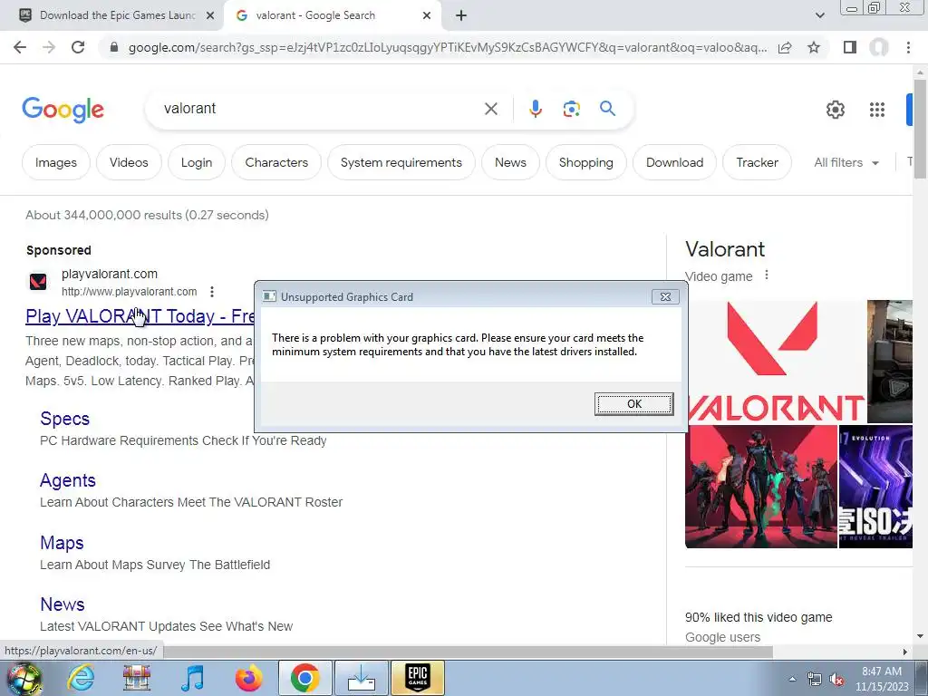Launch Internet Explorer from taskbar
Screen dimensions: 928x696
(x=81, y=678)
